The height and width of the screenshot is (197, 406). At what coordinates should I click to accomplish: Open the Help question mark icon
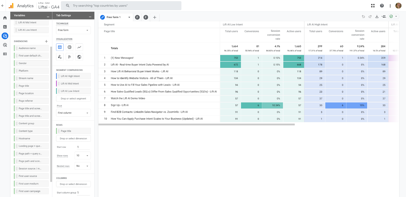point(382,6)
